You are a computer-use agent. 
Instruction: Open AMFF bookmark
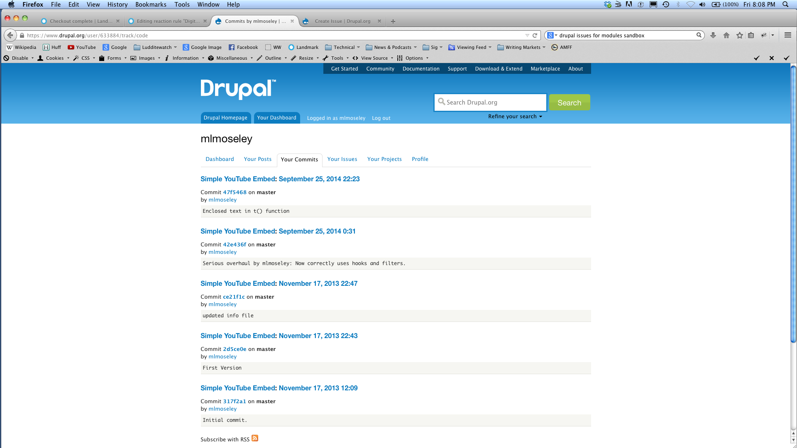pyautogui.click(x=562, y=47)
